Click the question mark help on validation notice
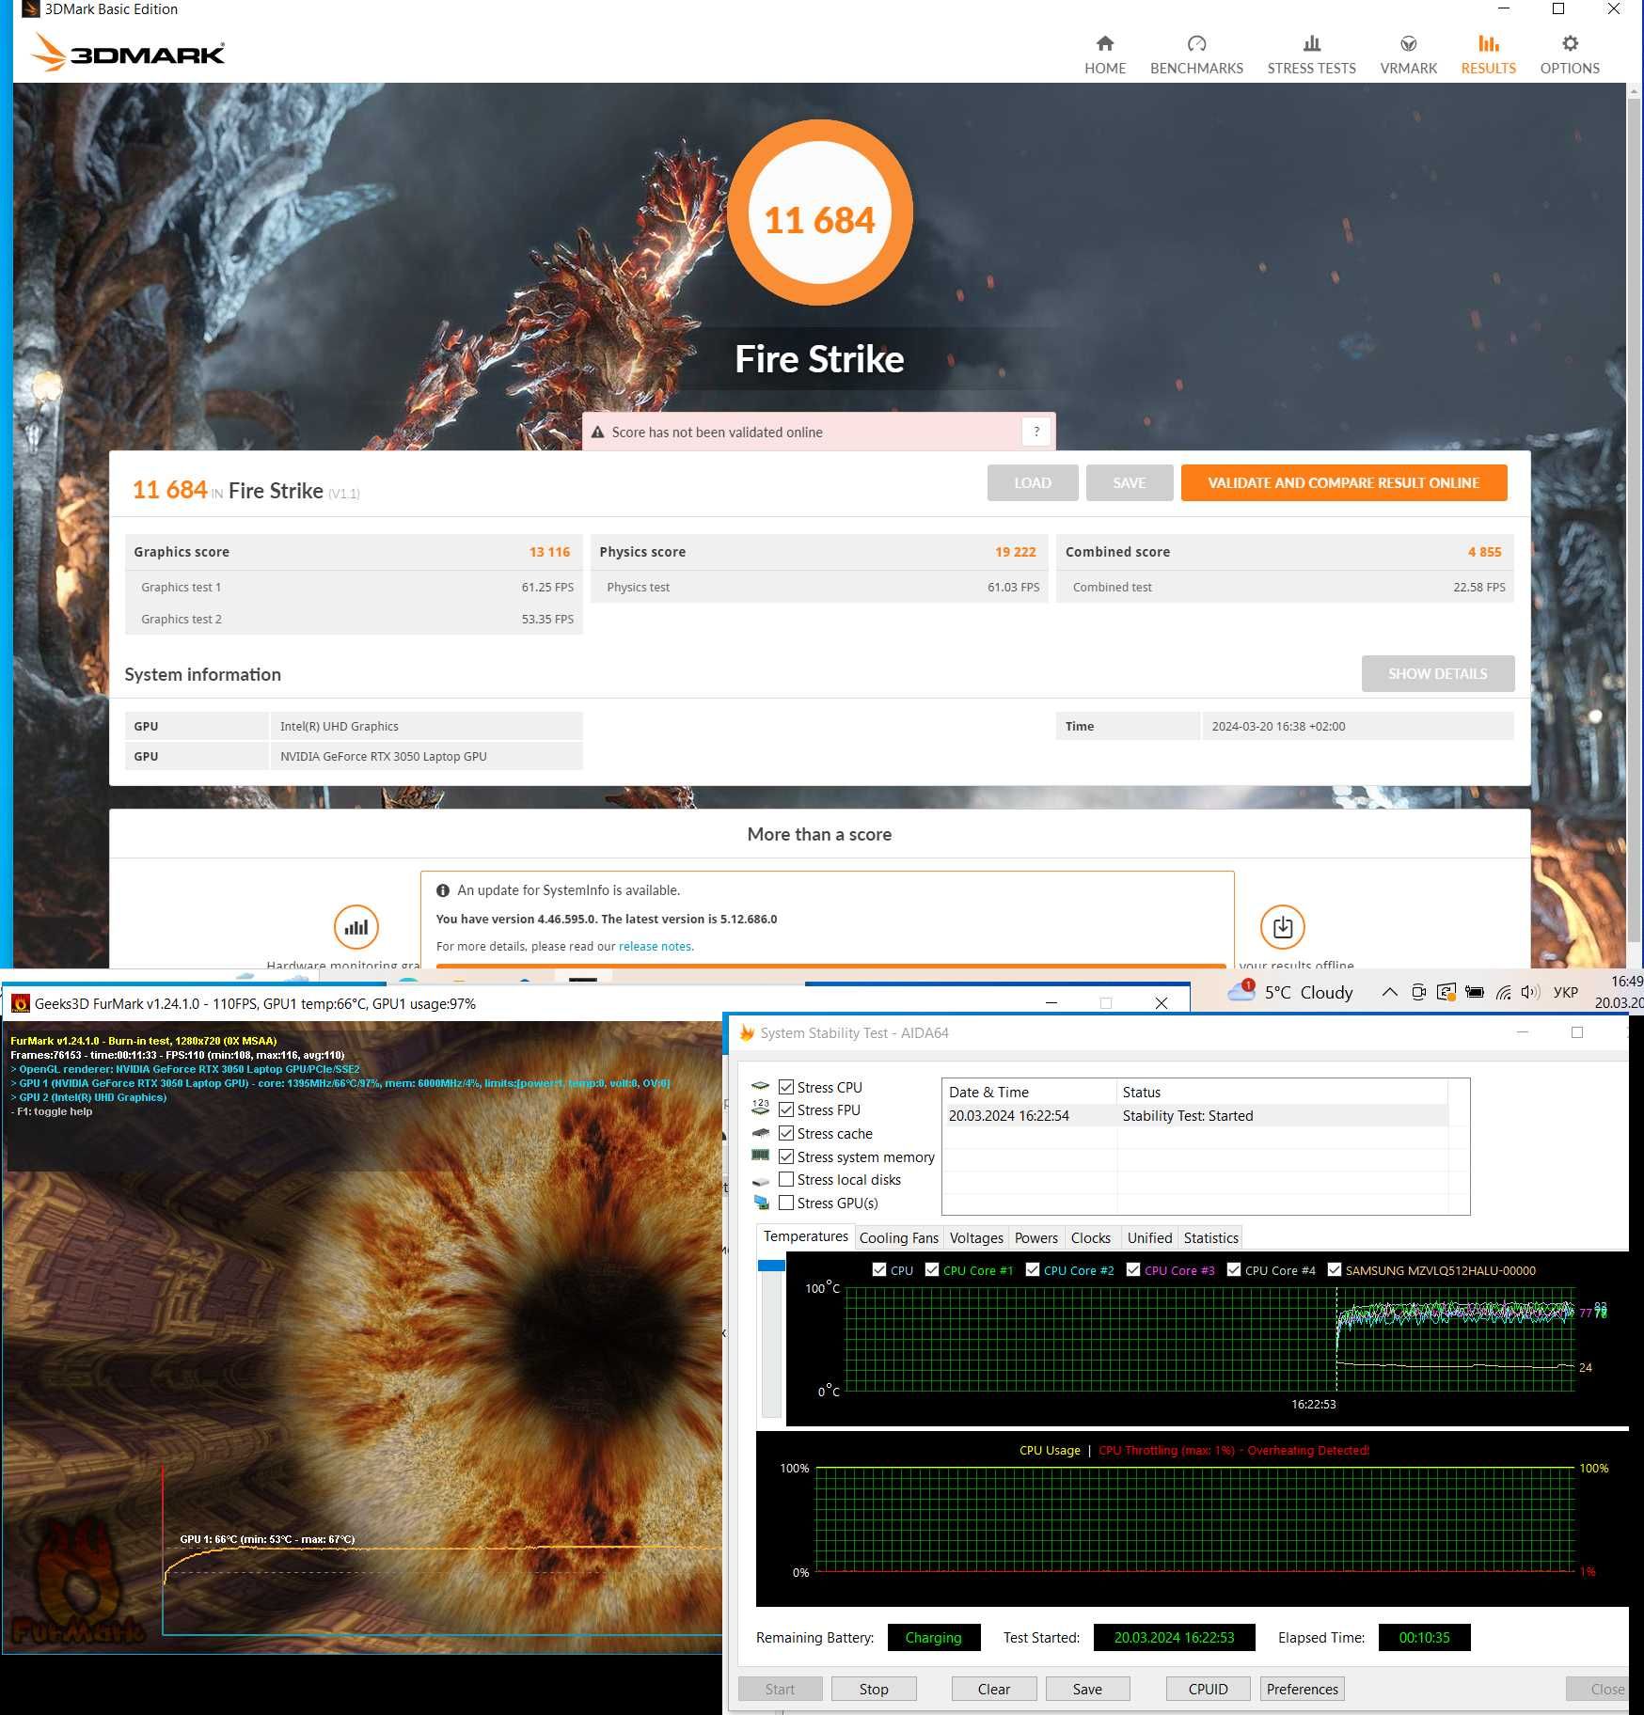The height and width of the screenshot is (1715, 1644). [x=1036, y=432]
